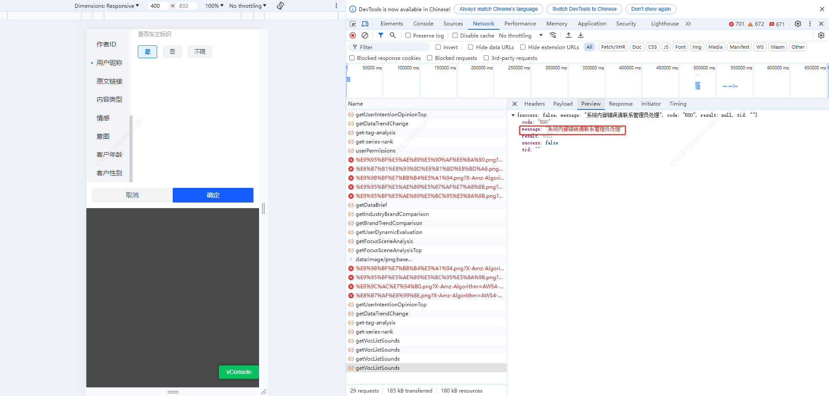829x396 pixels.
Task: Click the blue 确定 confirm button
Action: coord(213,195)
